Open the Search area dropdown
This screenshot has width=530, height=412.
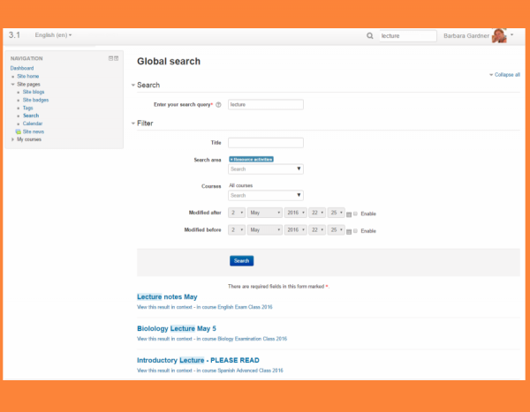pyautogui.click(x=266, y=169)
